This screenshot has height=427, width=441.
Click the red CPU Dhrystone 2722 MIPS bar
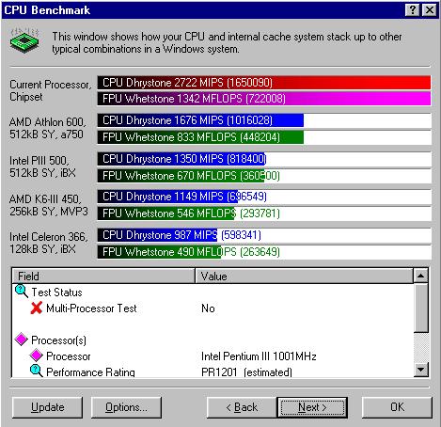pyautogui.click(x=264, y=83)
